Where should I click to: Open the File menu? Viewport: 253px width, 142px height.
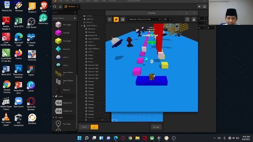coord(60,1)
